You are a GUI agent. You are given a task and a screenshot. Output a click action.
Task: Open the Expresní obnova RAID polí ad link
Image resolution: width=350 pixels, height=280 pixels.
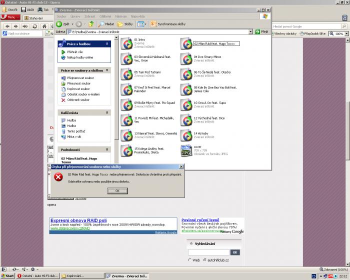click(78, 220)
